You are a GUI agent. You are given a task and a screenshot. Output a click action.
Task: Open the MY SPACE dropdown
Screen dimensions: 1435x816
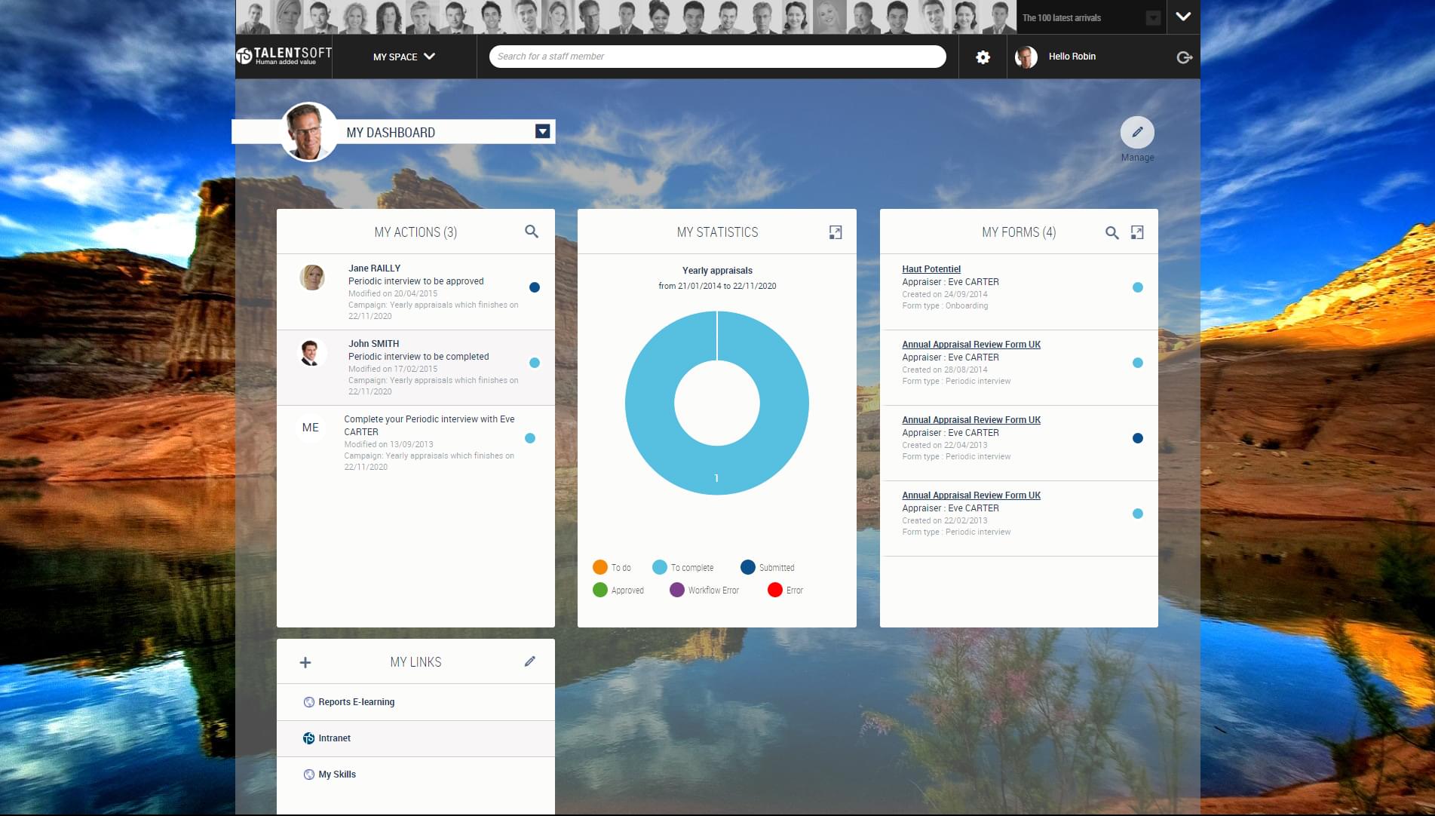coord(403,57)
